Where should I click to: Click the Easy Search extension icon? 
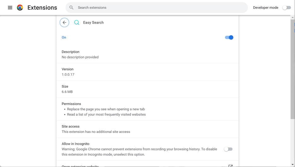click(77, 23)
